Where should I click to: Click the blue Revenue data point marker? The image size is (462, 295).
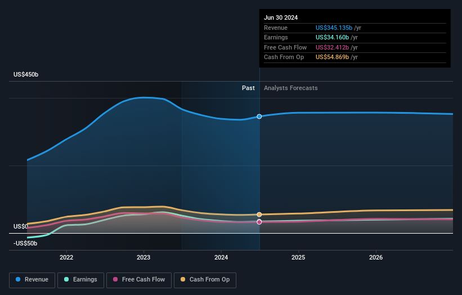pos(259,117)
